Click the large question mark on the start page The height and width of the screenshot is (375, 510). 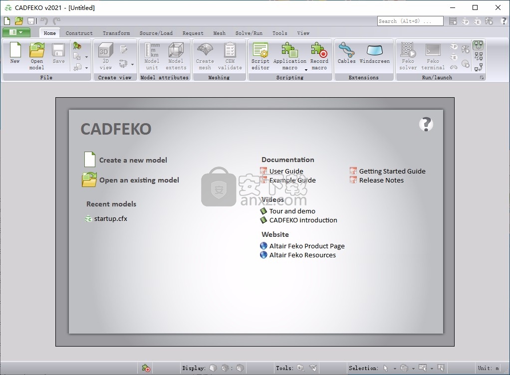click(x=426, y=124)
